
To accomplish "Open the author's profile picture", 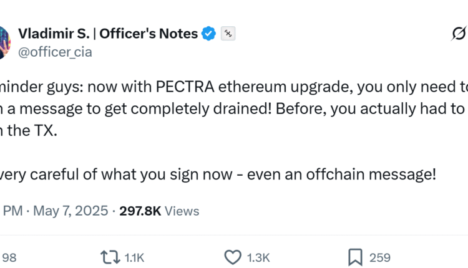I will (x=5, y=42).
